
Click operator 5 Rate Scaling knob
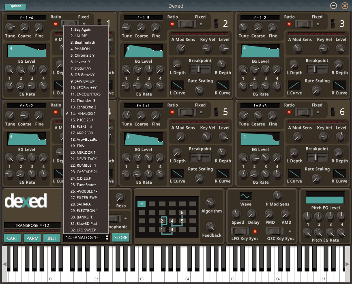pyautogui.click(x=200, y=178)
